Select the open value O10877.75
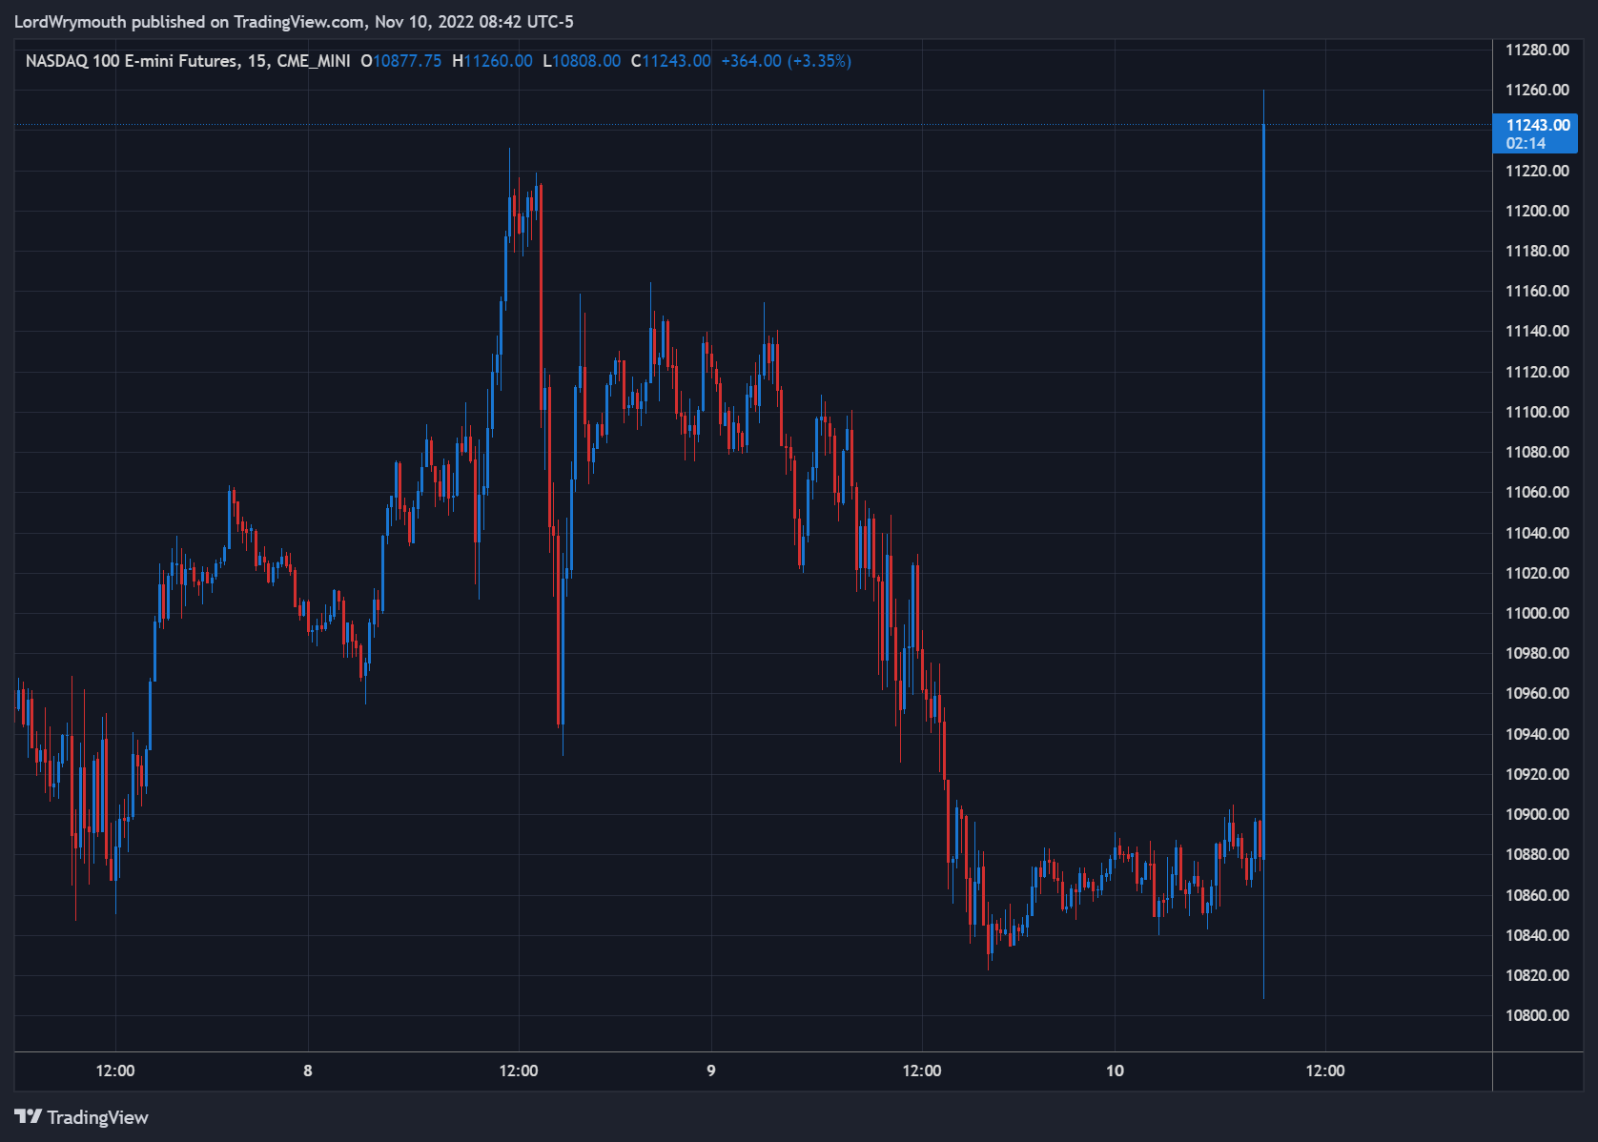Image resolution: width=1598 pixels, height=1142 pixels. (x=400, y=61)
